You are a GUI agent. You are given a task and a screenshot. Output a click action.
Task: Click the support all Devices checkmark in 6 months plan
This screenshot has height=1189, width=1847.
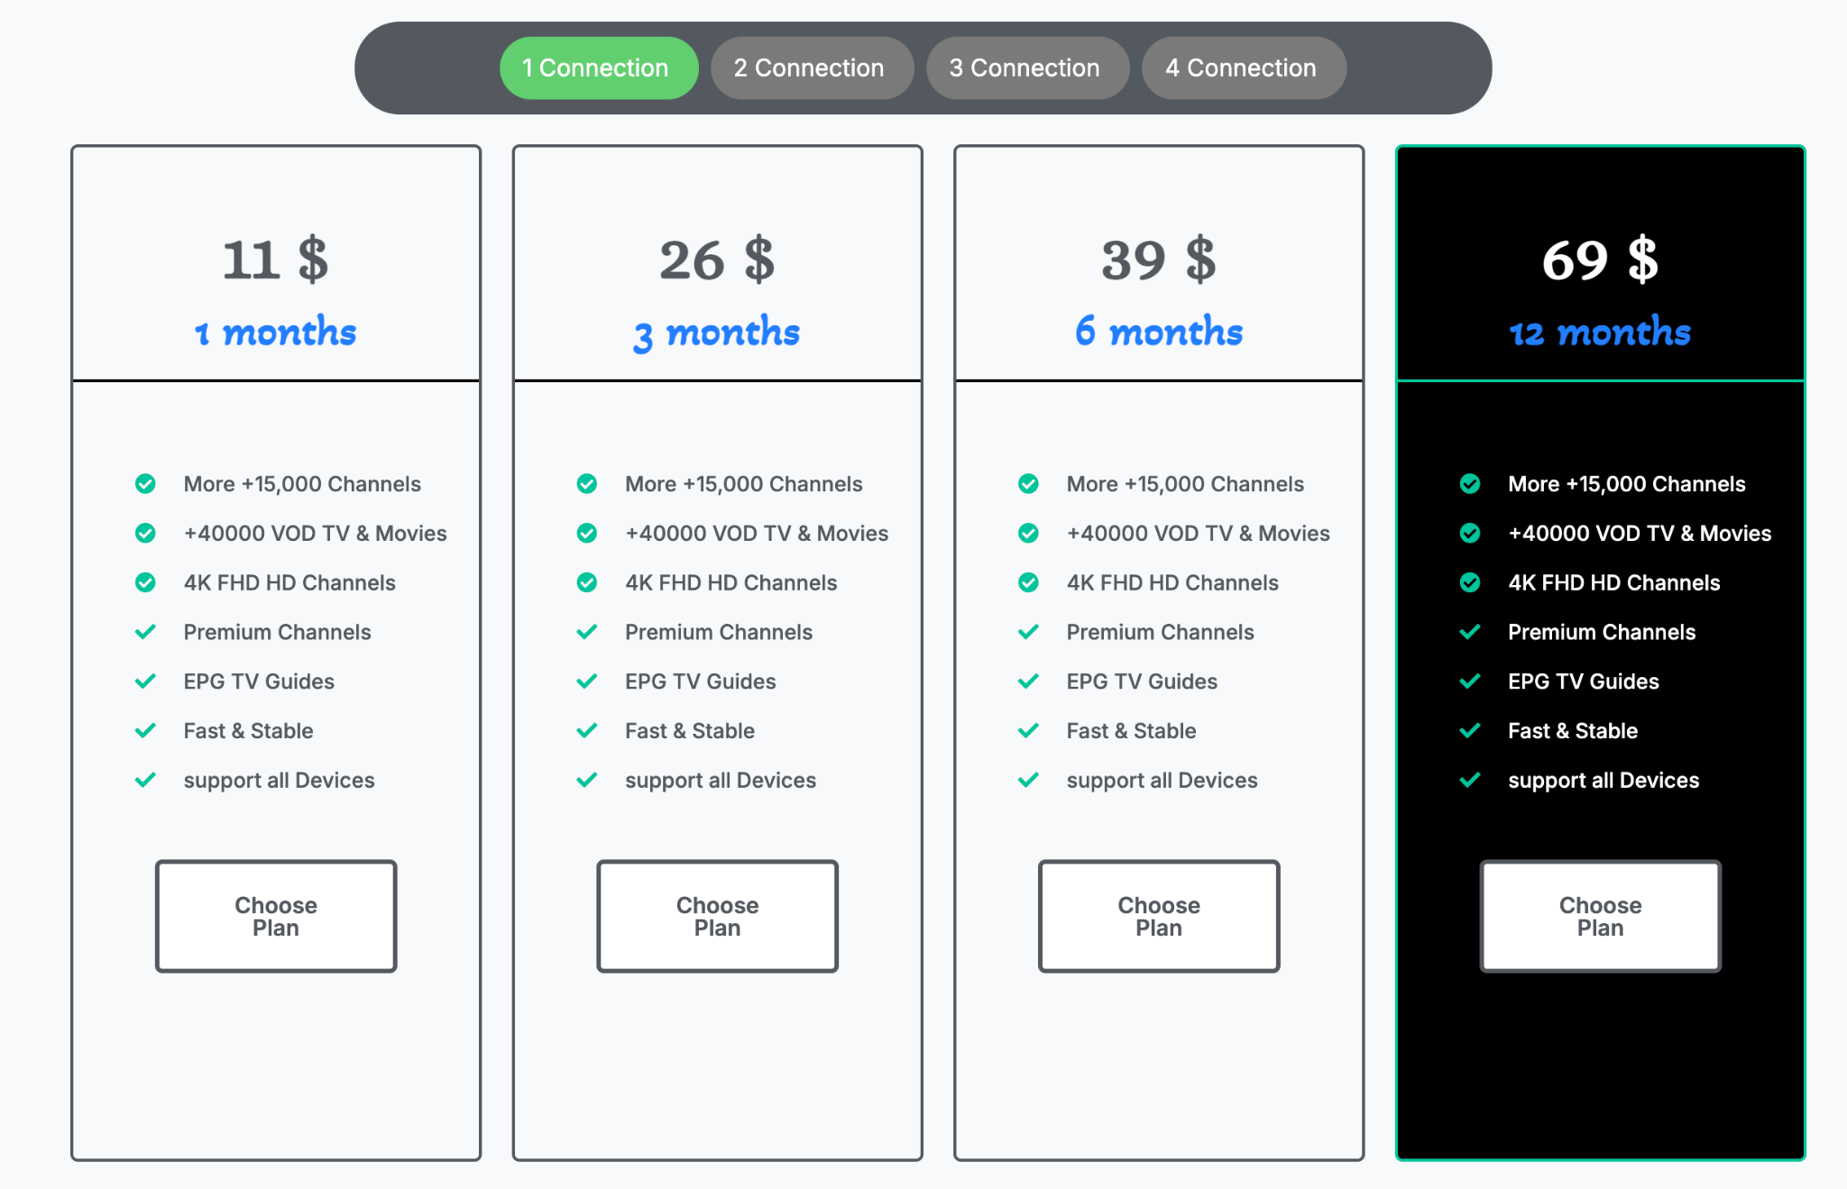pyautogui.click(x=1027, y=780)
